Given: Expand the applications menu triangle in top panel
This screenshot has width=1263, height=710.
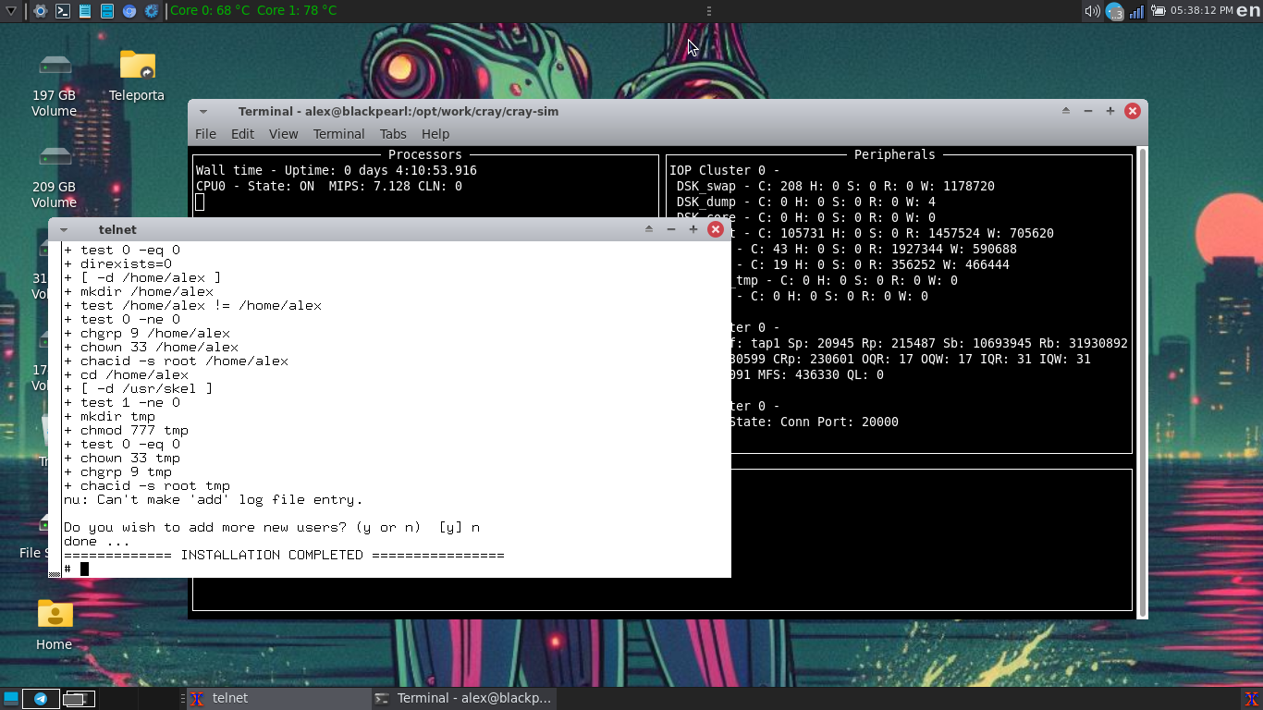Looking at the screenshot, I should point(11,11).
